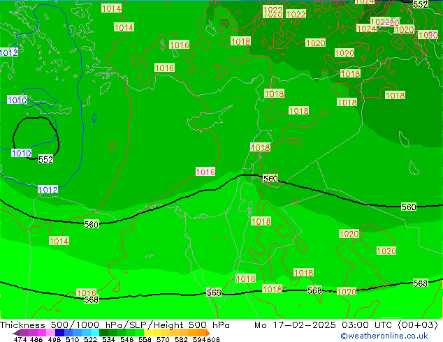This screenshot has height=342, width=443.
Task: Click the legend value 474
Action: pos(20,339)
